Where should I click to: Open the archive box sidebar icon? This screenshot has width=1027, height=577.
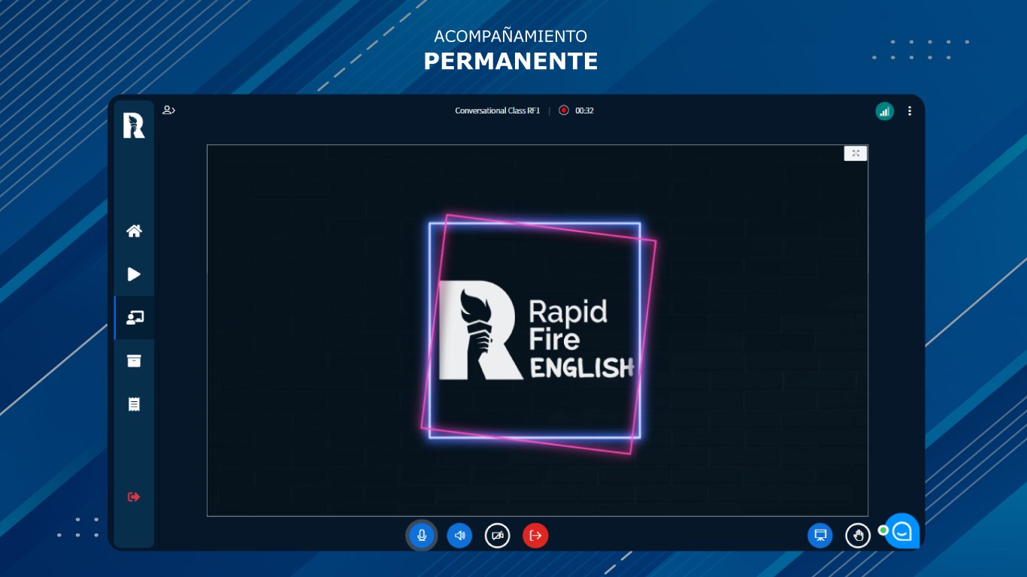click(x=134, y=361)
